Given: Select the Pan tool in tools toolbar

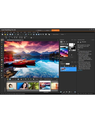Looking at the screenshot, I should pyautogui.click(x=2, y=40).
